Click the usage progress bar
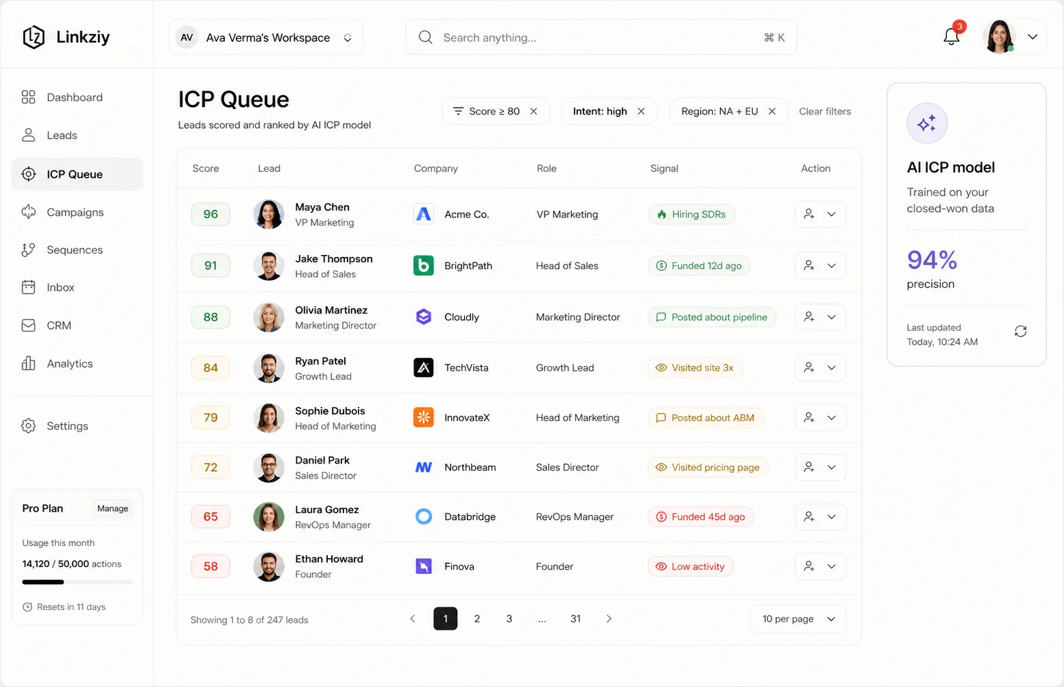1064x687 pixels. coord(77,582)
